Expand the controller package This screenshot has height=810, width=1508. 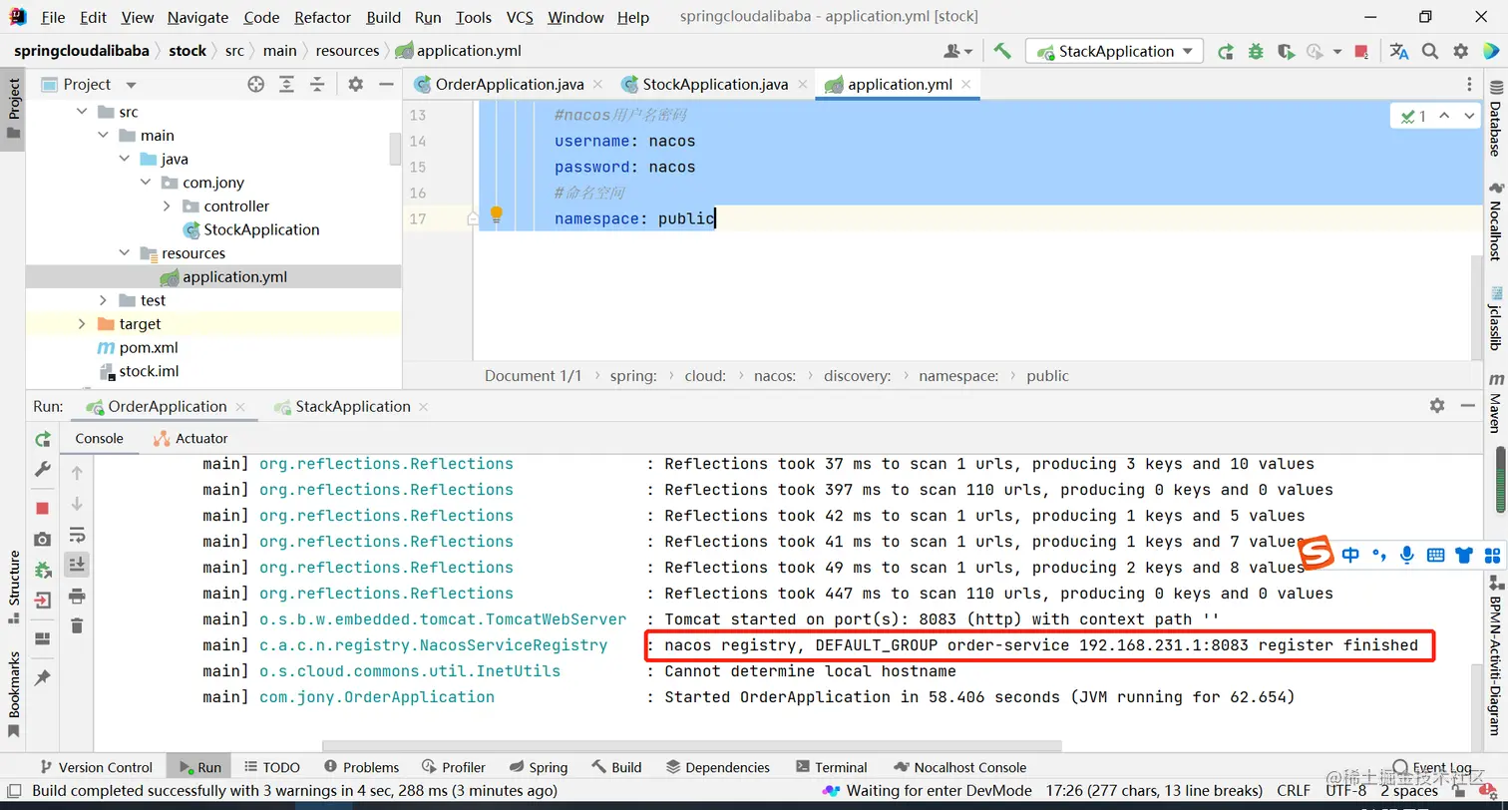tap(167, 205)
